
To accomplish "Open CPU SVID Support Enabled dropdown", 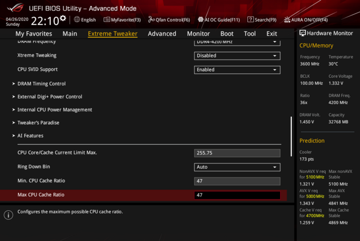I will [x=237, y=70].
